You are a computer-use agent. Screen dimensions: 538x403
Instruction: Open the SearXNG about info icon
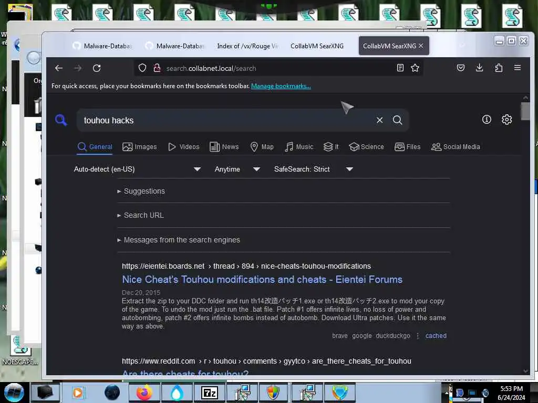tap(487, 119)
